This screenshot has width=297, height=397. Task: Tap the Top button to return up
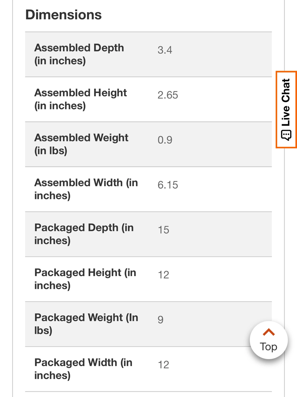(269, 340)
